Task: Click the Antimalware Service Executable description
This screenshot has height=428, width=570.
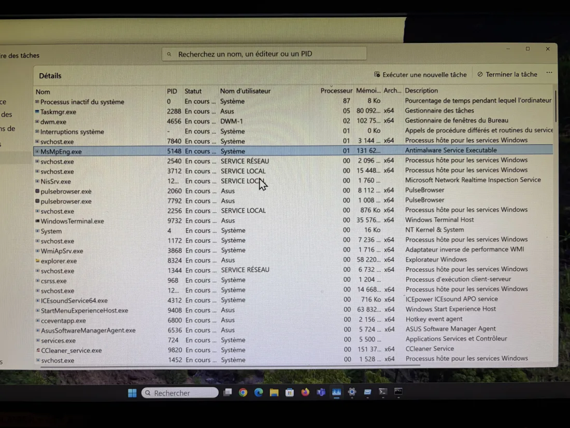Action: tap(451, 150)
